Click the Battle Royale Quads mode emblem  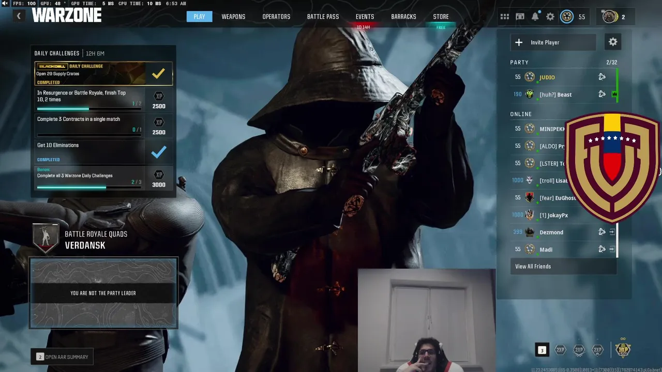46,238
